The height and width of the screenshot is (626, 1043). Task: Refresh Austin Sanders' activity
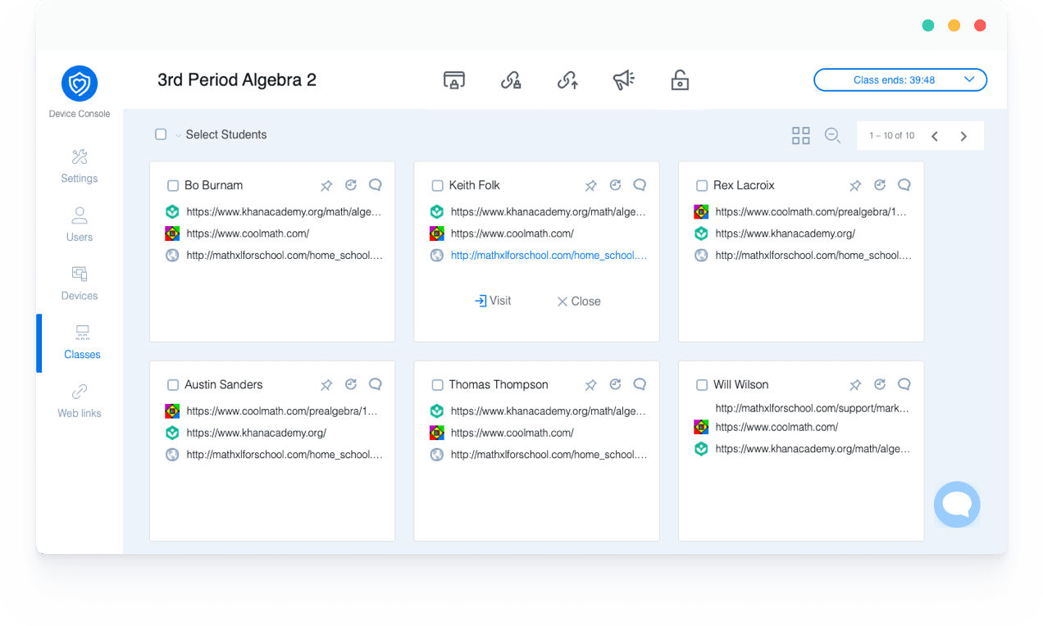pyautogui.click(x=351, y=384)
